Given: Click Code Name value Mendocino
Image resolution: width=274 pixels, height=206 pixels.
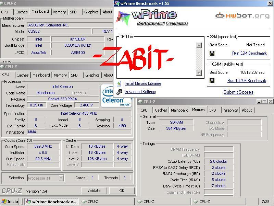Looking at the screenshot, I should click(x=46, y=93).
